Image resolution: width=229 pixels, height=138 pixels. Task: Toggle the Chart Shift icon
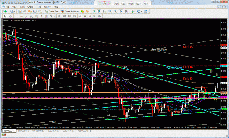pos(126,11)
